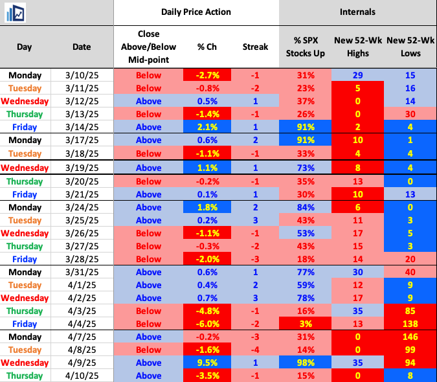This screenshot has width=437, height=382.
Task: Select the 146 new lows cell
Action: pos(410,337)
